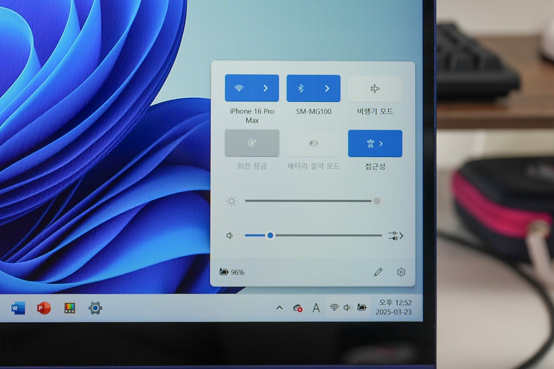The image size is (554, 369).
Task: Click the Wi-Fi icon in system tray
Action: [334, 308]
